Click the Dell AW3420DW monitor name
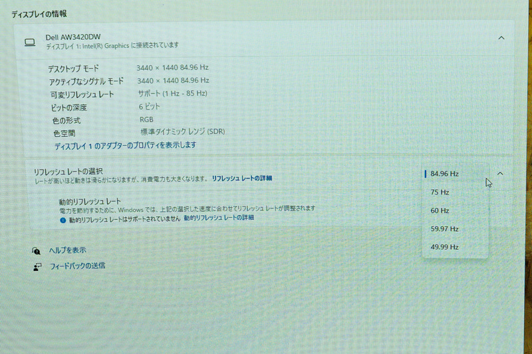 73,37
